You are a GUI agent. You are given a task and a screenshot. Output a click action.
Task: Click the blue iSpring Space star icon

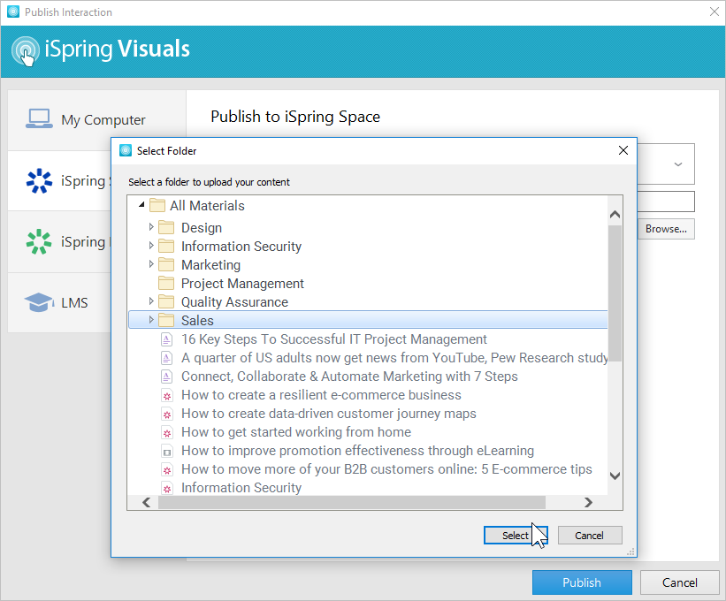[39, 180]
